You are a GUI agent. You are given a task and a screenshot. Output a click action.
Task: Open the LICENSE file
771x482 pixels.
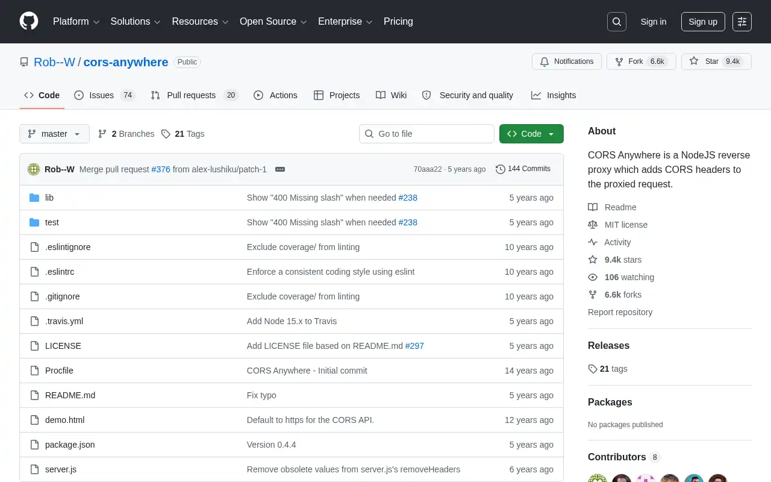63,346
